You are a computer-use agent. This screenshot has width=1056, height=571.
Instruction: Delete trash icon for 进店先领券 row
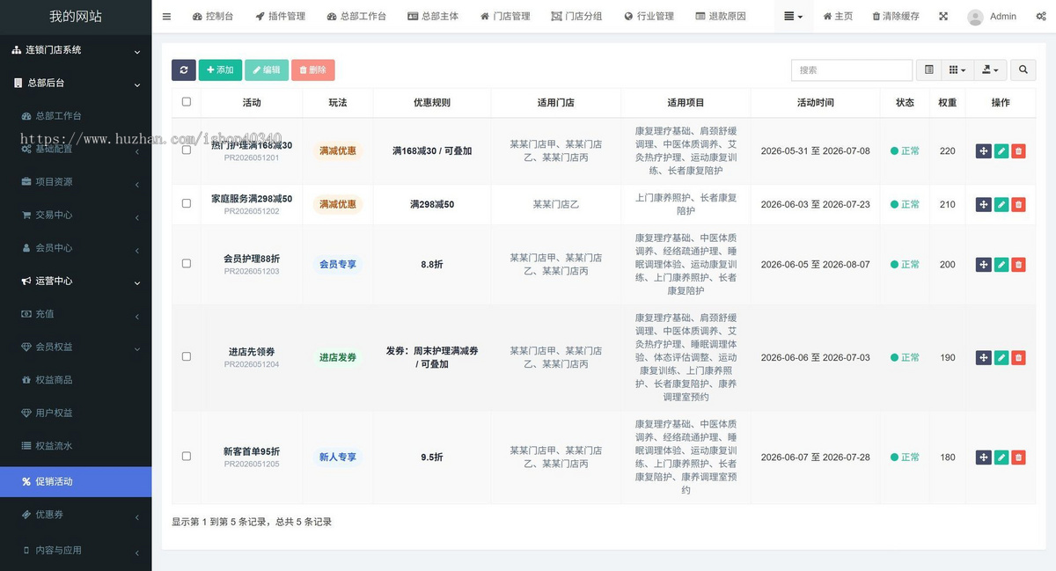(x=1018, y=357)
